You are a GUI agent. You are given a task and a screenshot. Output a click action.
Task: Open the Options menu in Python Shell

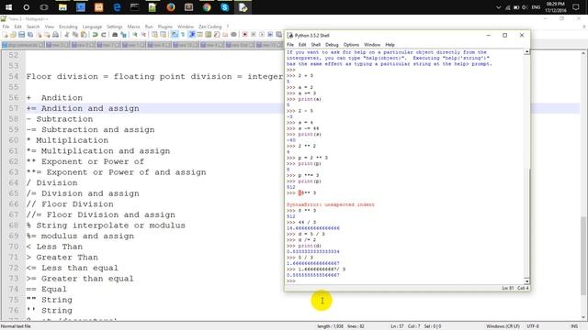tap(351, 45)
